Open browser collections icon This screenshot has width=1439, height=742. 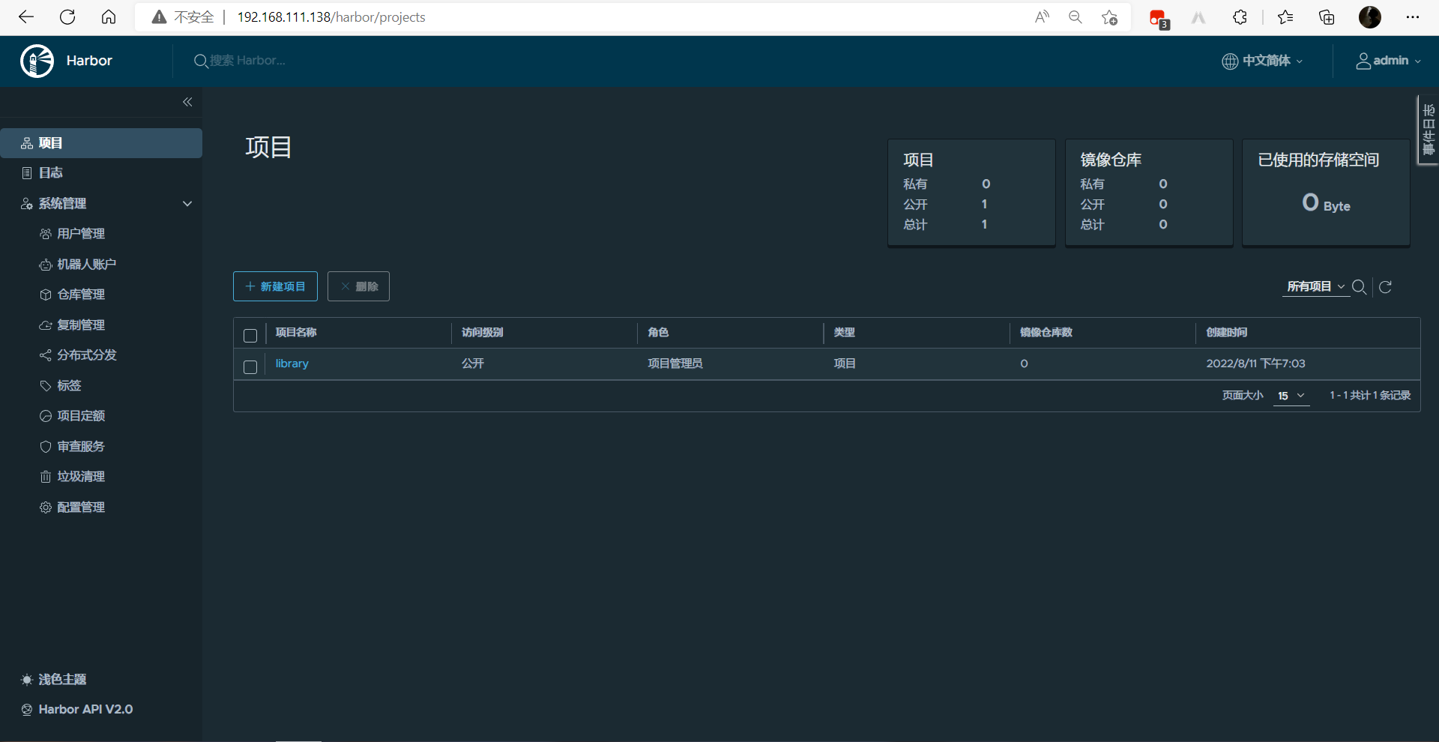[x=1327, y=17]
